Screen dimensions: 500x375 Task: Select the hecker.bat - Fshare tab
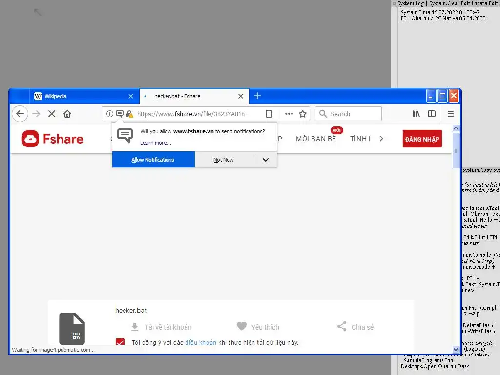[x=194, y=96]
